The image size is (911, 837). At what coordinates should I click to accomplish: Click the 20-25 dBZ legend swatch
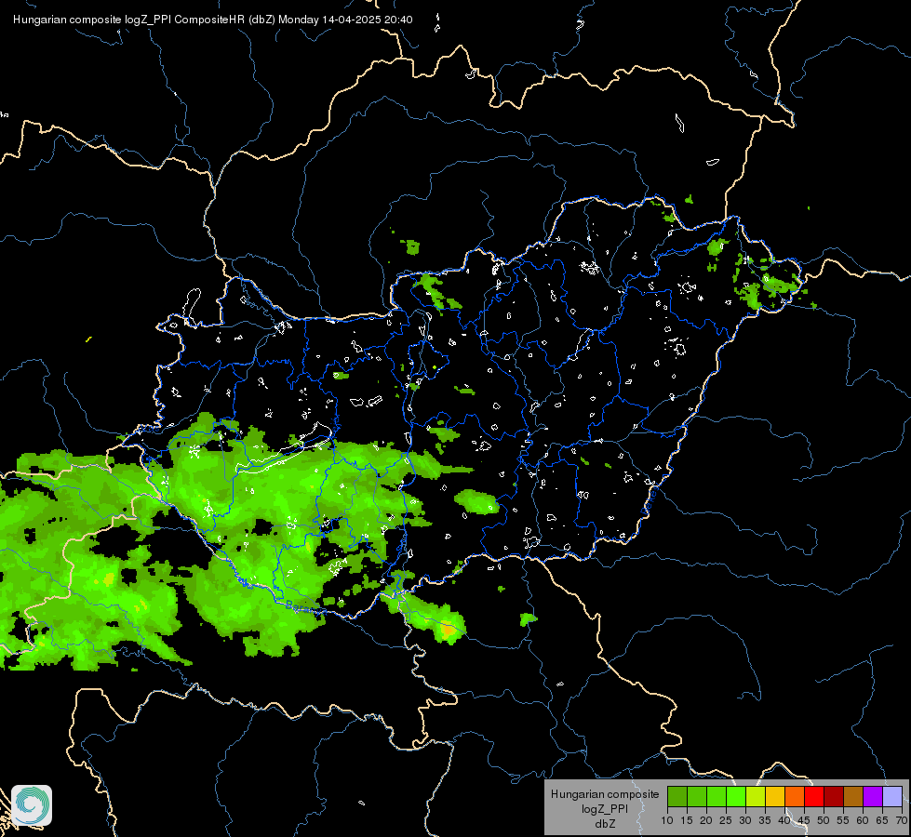tap(717, 796)
